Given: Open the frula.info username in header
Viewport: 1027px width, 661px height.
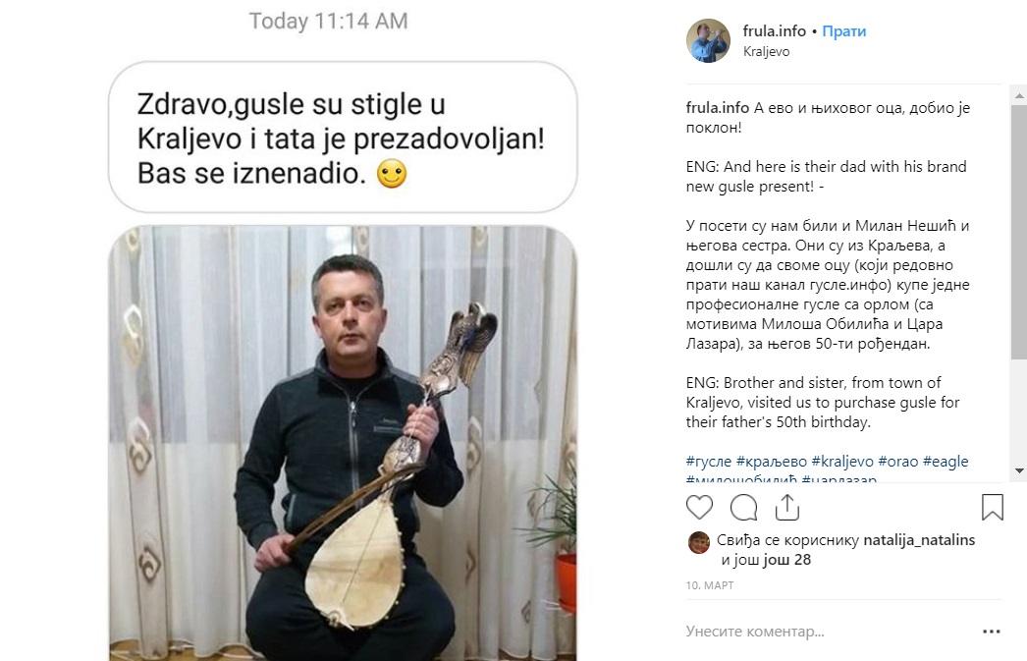Looking at the screenshot, I should point(775,30).
